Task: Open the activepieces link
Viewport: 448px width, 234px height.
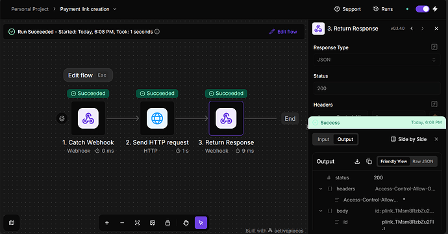Action: [x=286, y=230]
